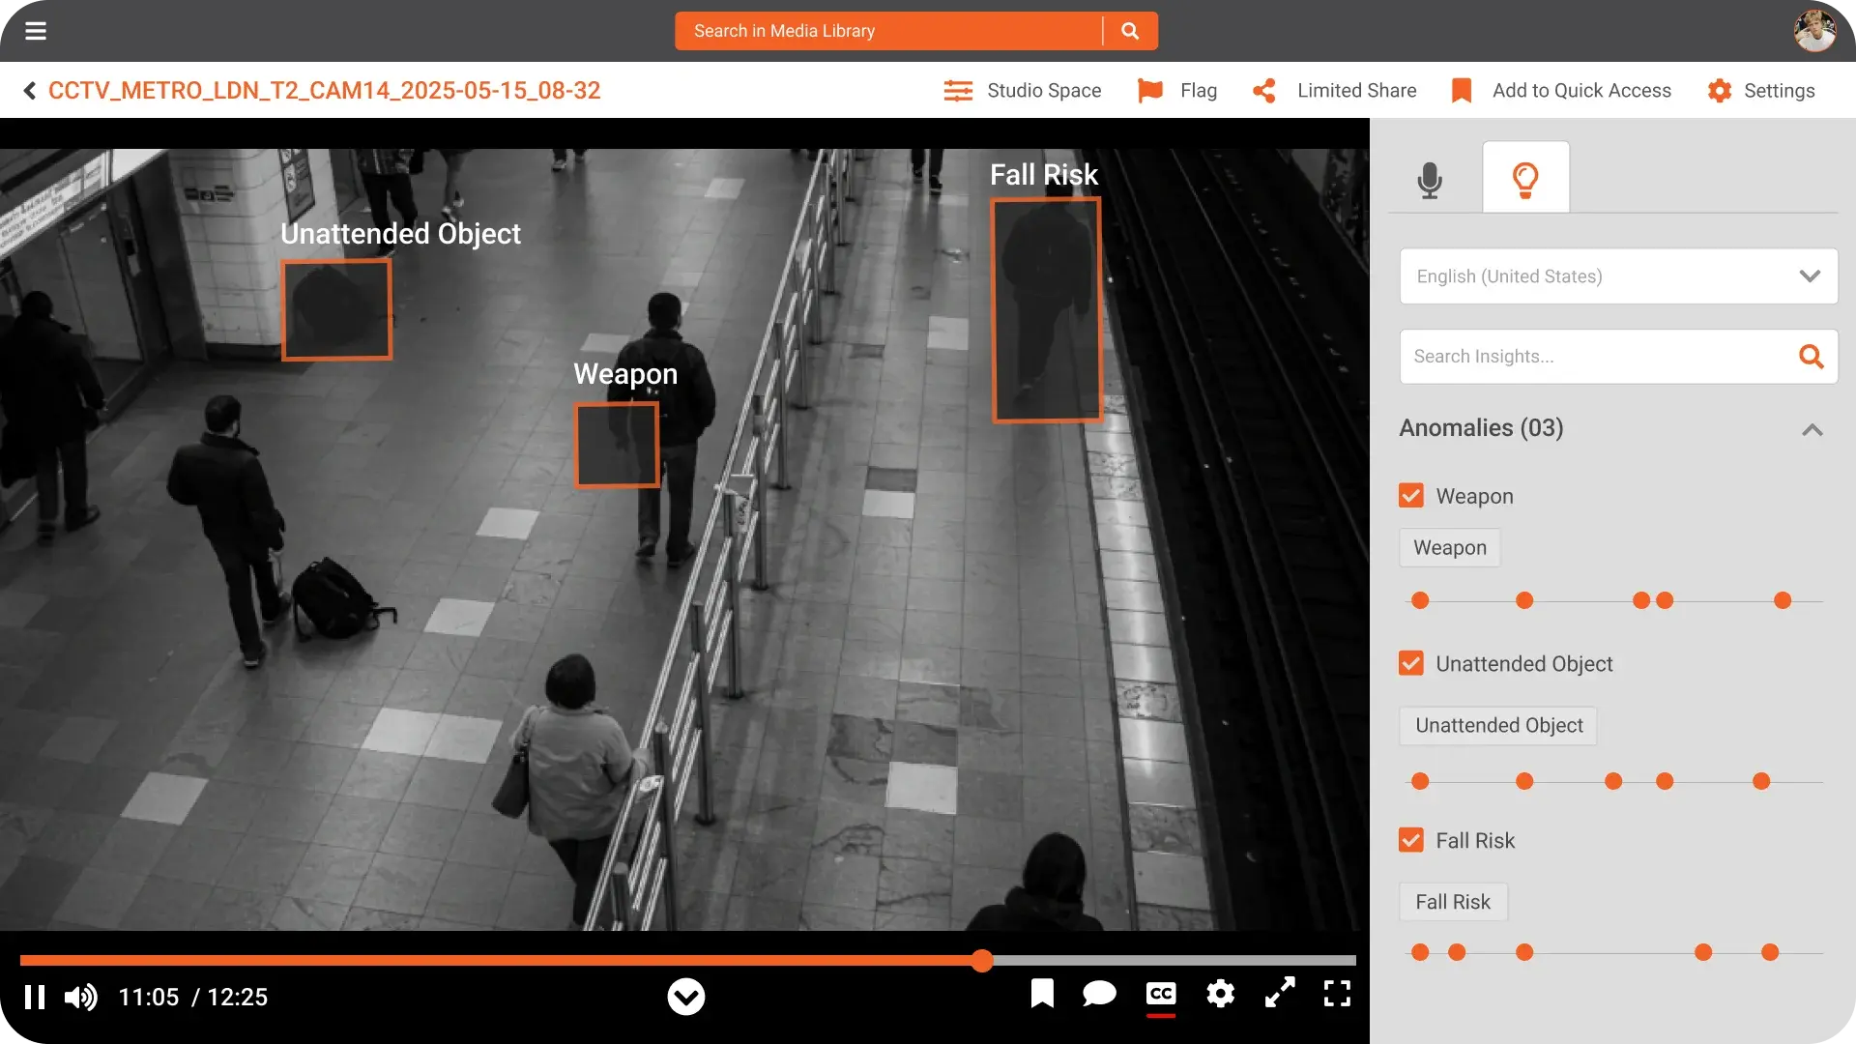Switch to the microphone insights tab
Screen dimensions: 1856x1044
click(1430, 179)
